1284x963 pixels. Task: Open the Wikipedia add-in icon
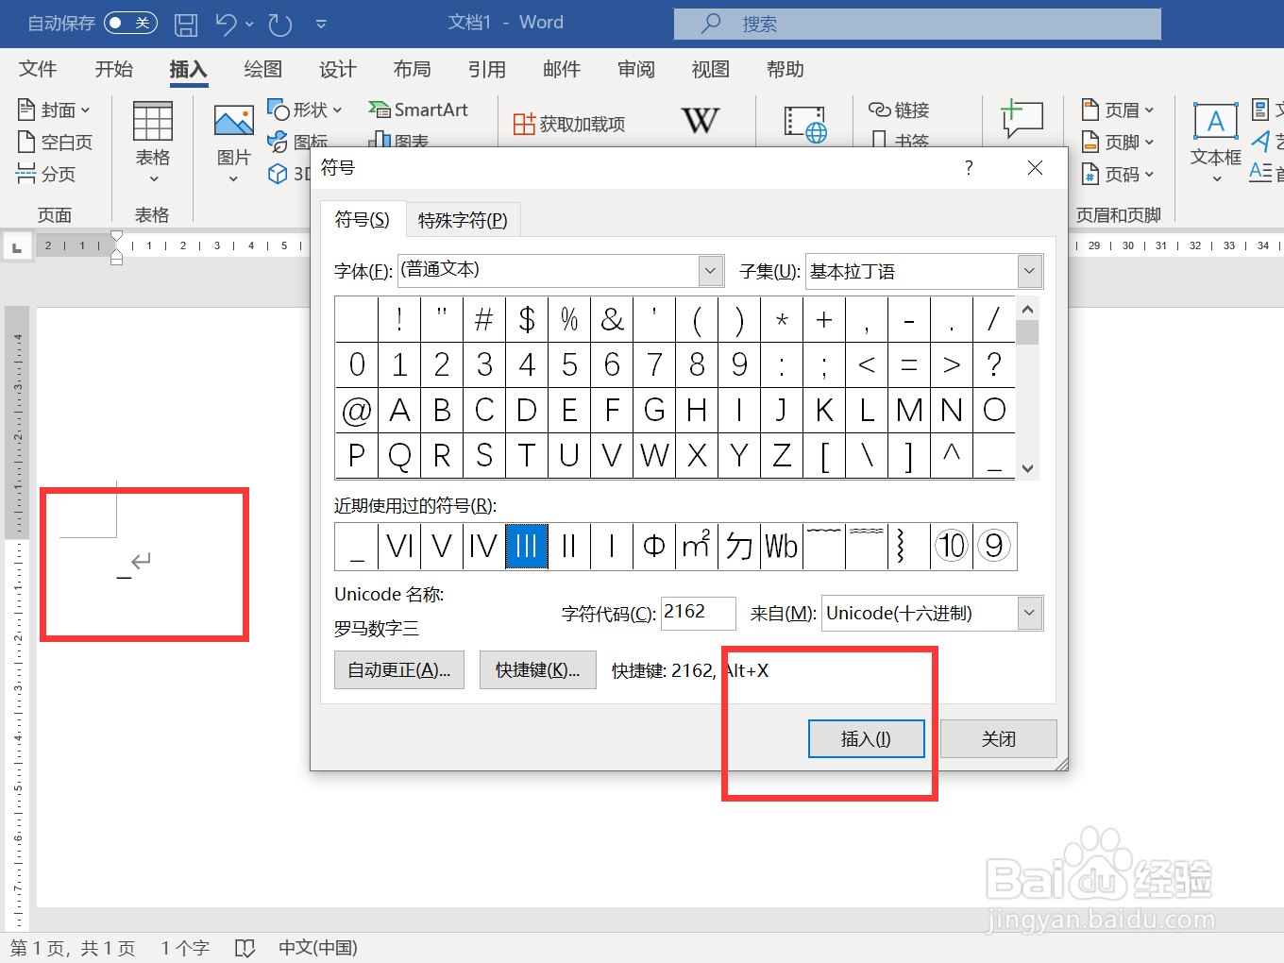(x=700, y=121)
